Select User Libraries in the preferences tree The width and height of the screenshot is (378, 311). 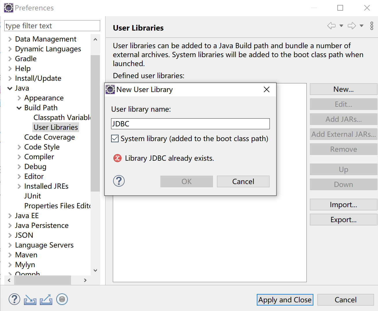tap(55, 127)
